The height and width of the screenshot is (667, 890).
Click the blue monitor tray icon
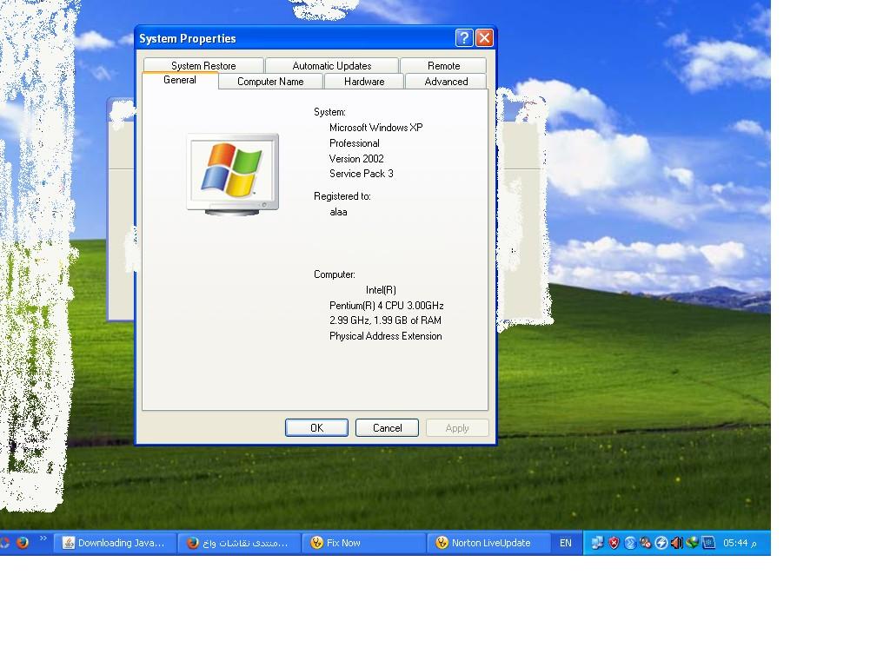[708, 543]
